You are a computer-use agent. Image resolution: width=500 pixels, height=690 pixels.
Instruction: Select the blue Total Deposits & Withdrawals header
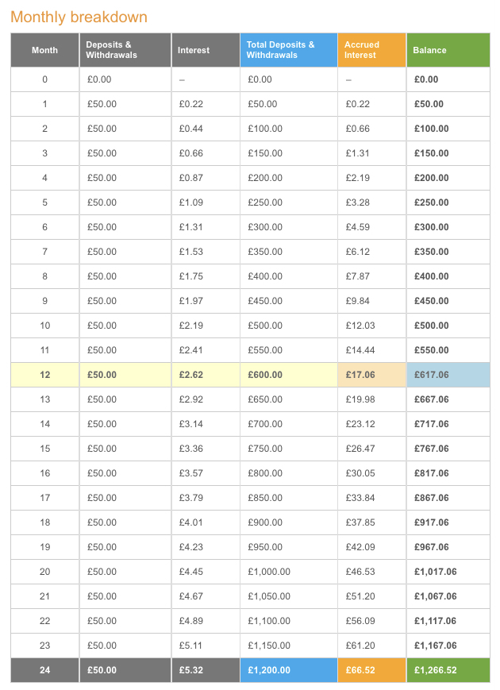(x=289, y=50)
